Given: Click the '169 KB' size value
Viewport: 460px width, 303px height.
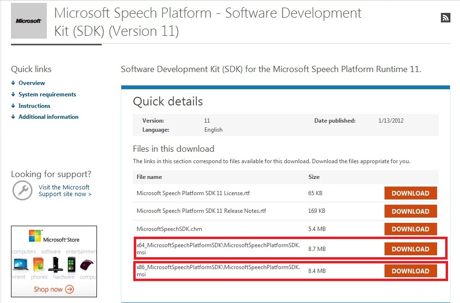Looking at the screenshot, I should [317, 211].
